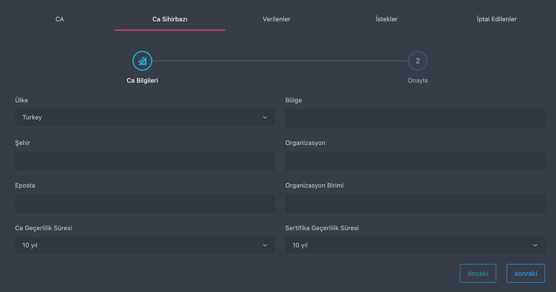Click the Ca Bilgileri step icon
This screenshot has width=556, height=292.
(142, 61)
